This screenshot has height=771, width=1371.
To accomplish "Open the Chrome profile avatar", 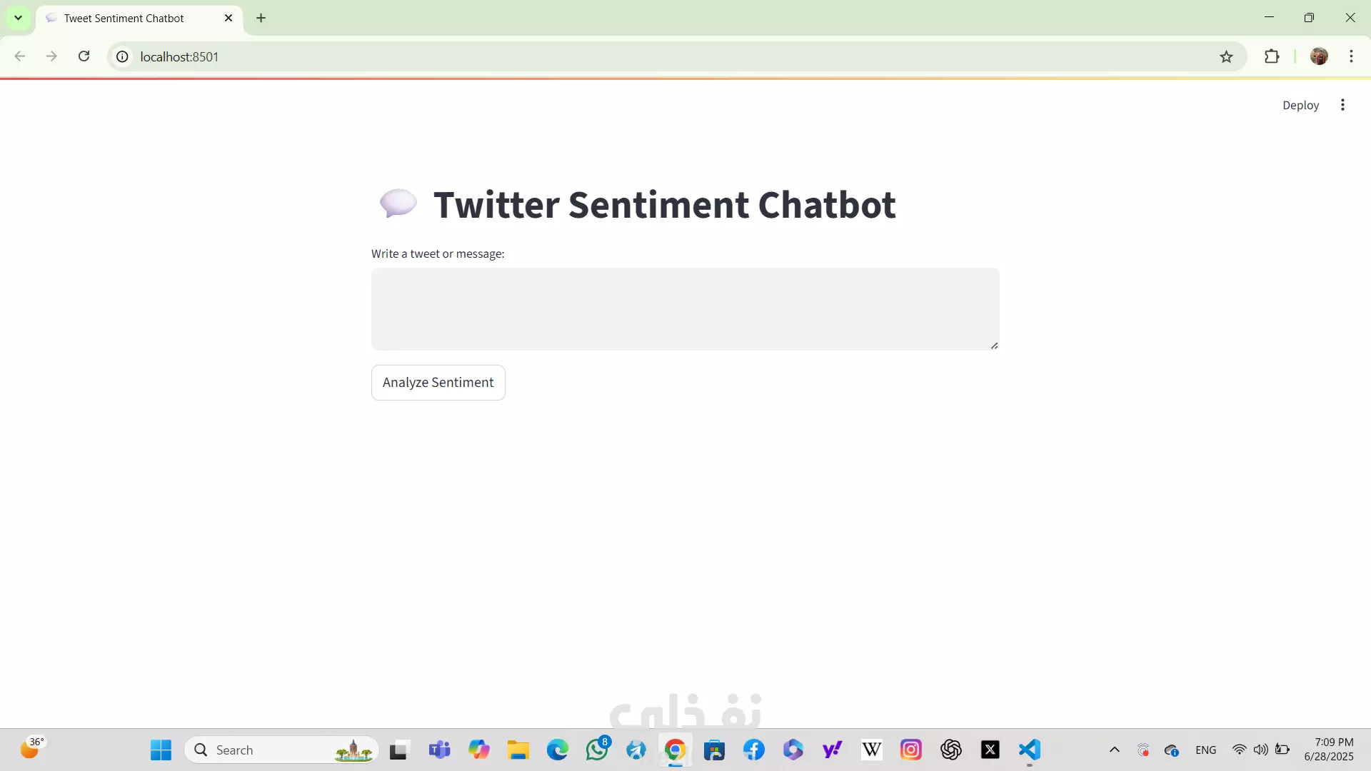I will [1319, 56].
